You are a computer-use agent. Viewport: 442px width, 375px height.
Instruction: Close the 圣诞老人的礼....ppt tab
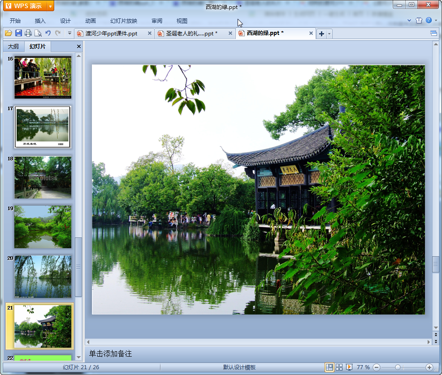click(230, 33)
